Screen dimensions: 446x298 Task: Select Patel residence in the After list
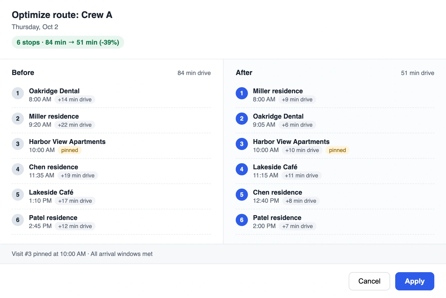coord(277,218)
